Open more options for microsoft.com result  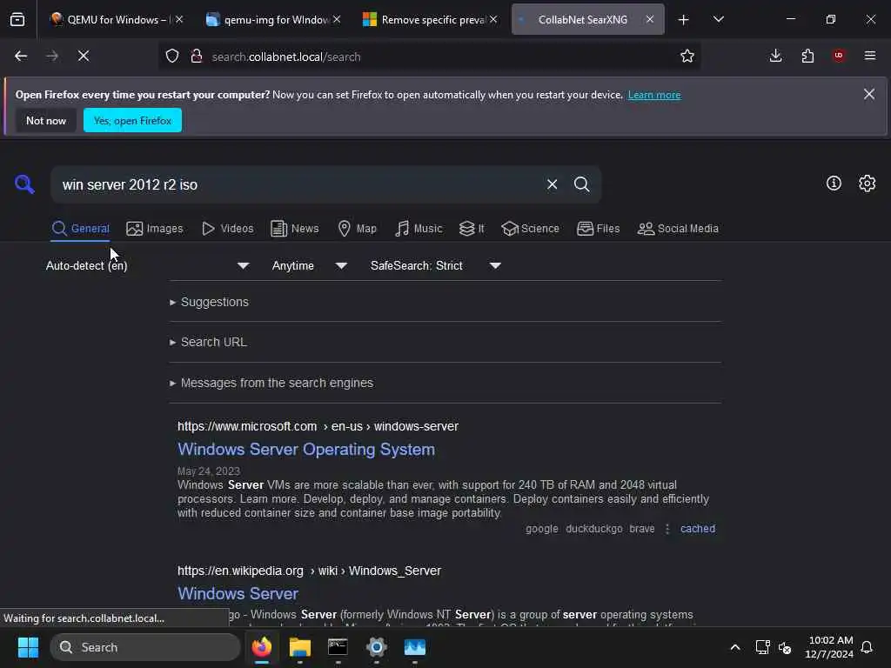[667, 529]
